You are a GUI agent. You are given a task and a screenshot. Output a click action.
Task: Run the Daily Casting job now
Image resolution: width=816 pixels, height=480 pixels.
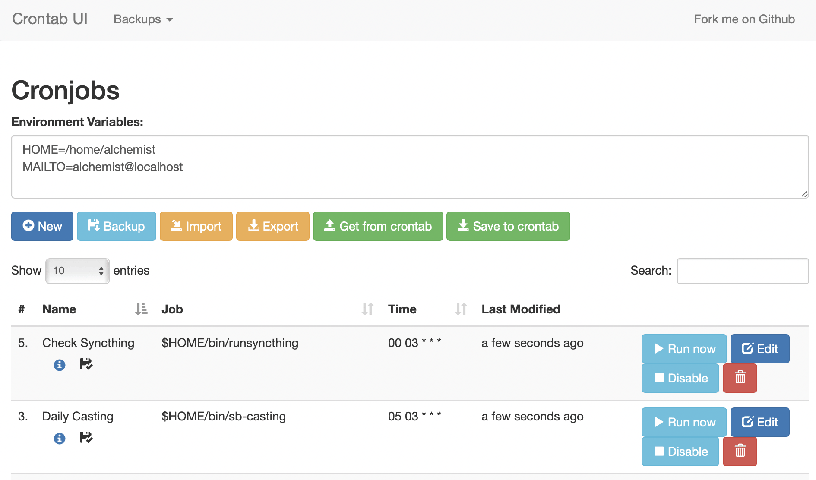pos(684,422)
